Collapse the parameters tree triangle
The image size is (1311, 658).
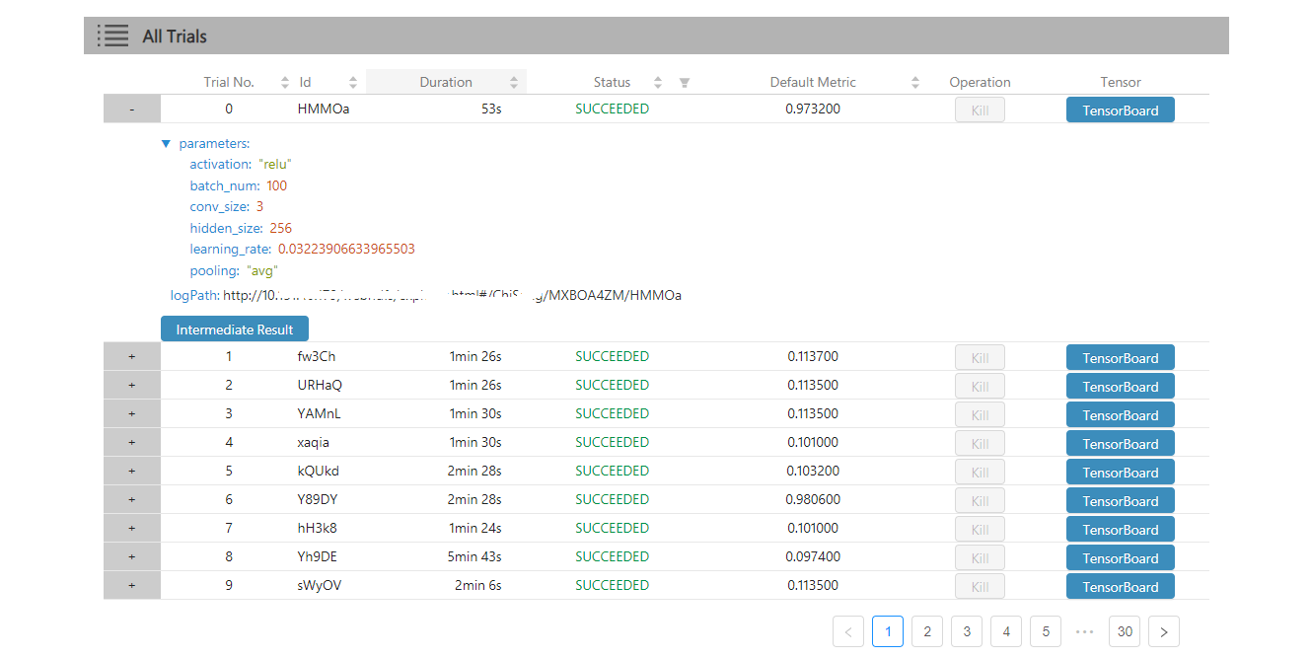click(166, 144)
